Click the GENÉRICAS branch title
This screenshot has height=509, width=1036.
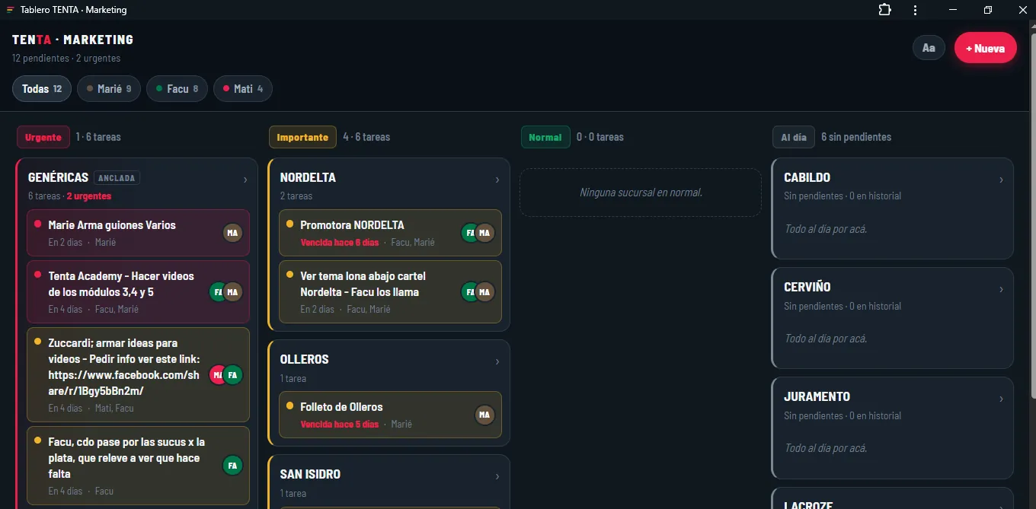(58, 177)
